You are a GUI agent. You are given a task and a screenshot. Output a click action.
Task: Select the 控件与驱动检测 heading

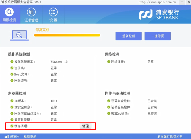(117, 94)
